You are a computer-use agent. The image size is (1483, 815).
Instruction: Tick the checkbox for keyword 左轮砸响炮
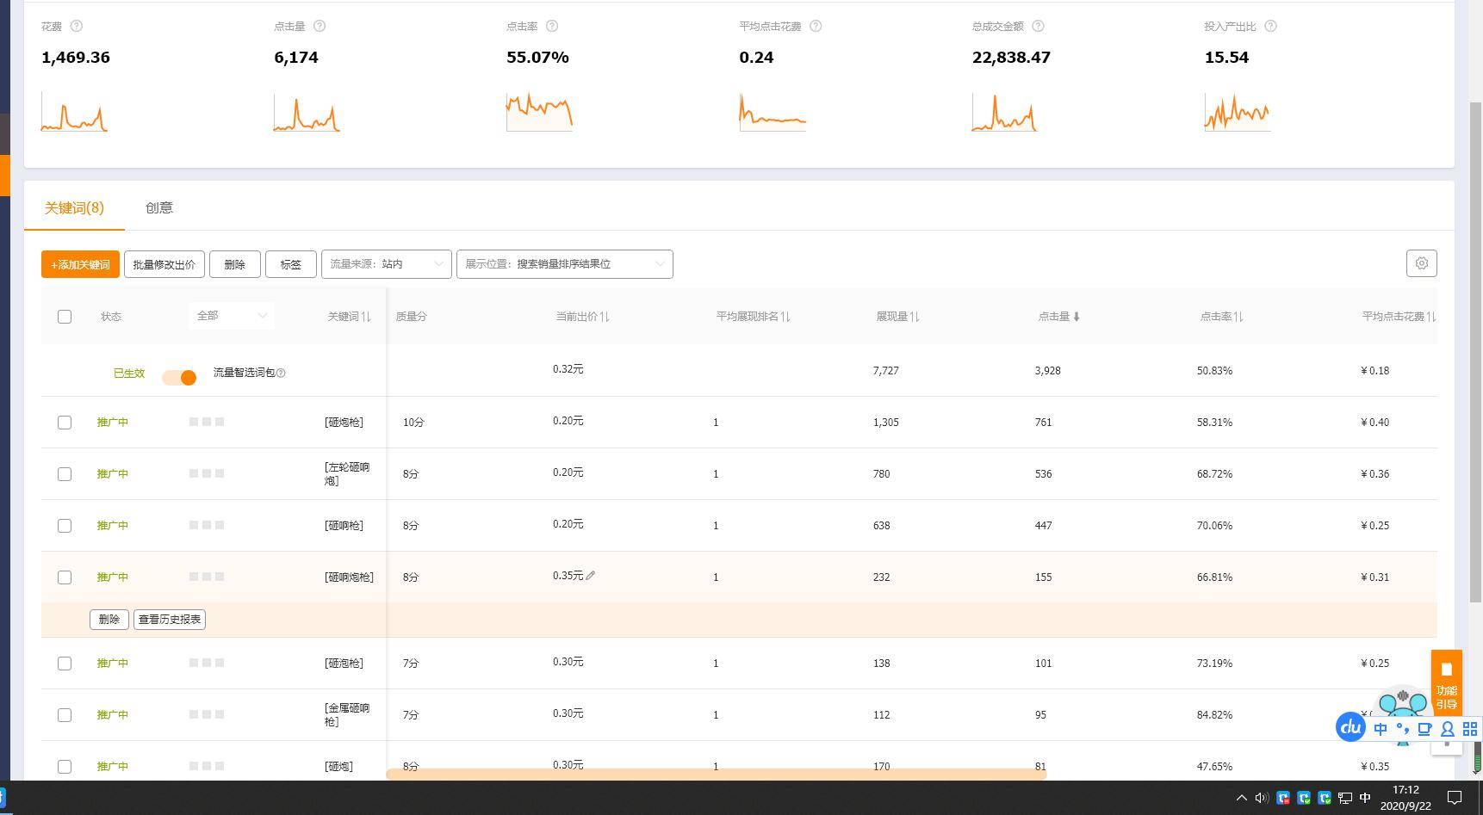click(65, 474)
